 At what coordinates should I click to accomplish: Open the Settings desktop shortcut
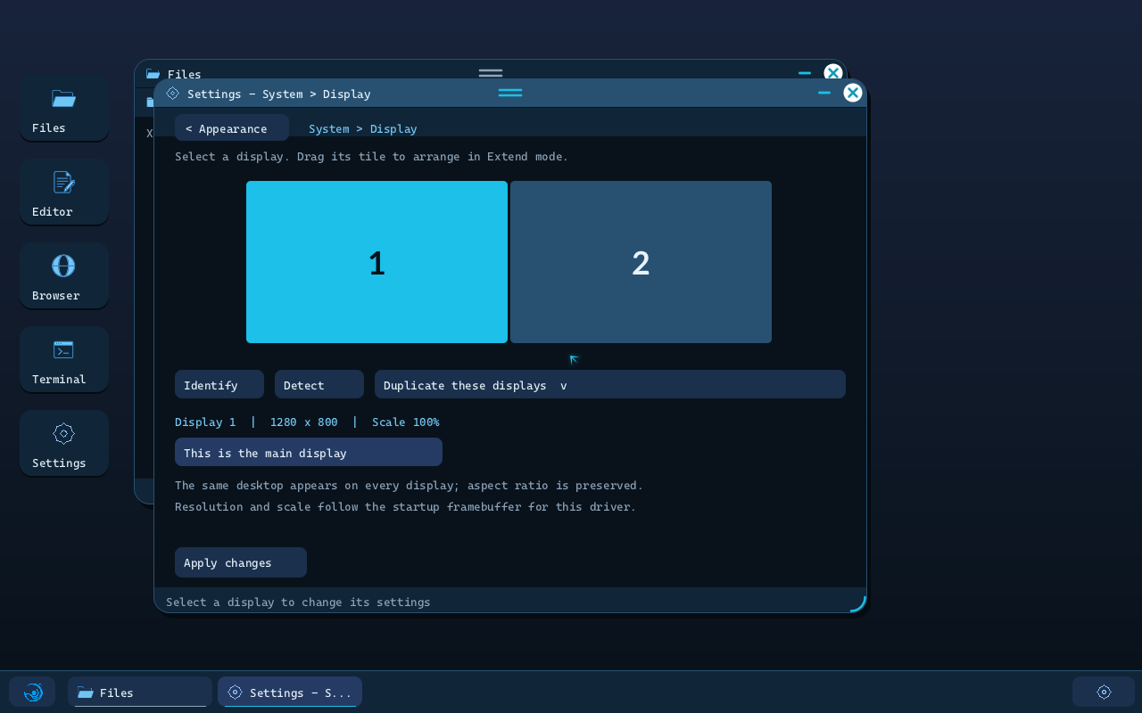point(64,443)
